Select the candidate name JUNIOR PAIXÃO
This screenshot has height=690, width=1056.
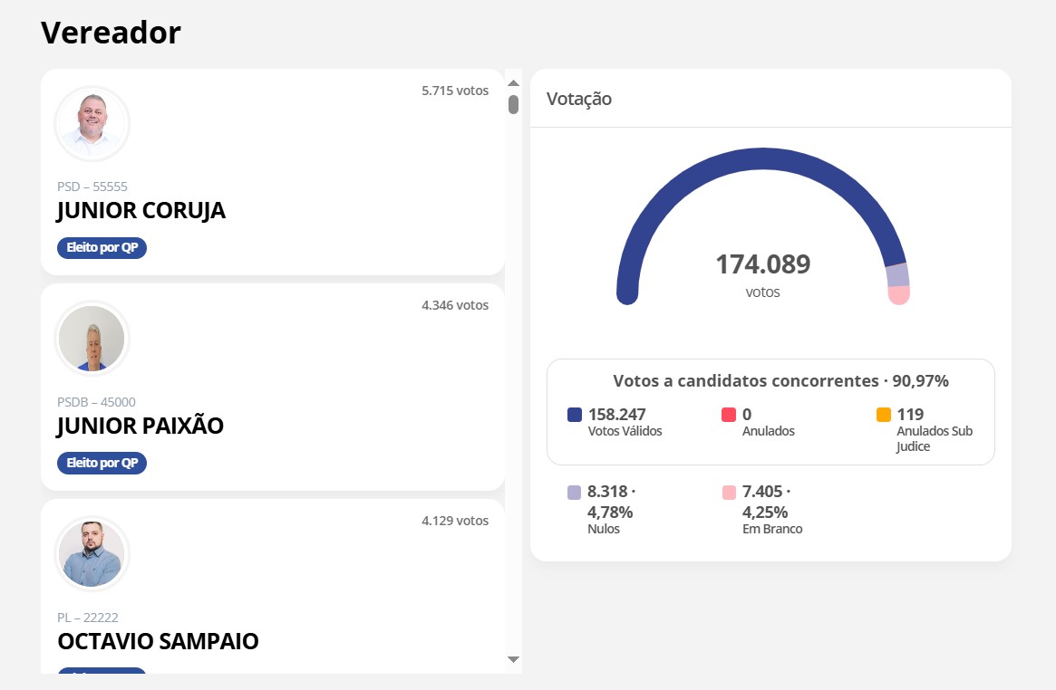coord(140,426)
